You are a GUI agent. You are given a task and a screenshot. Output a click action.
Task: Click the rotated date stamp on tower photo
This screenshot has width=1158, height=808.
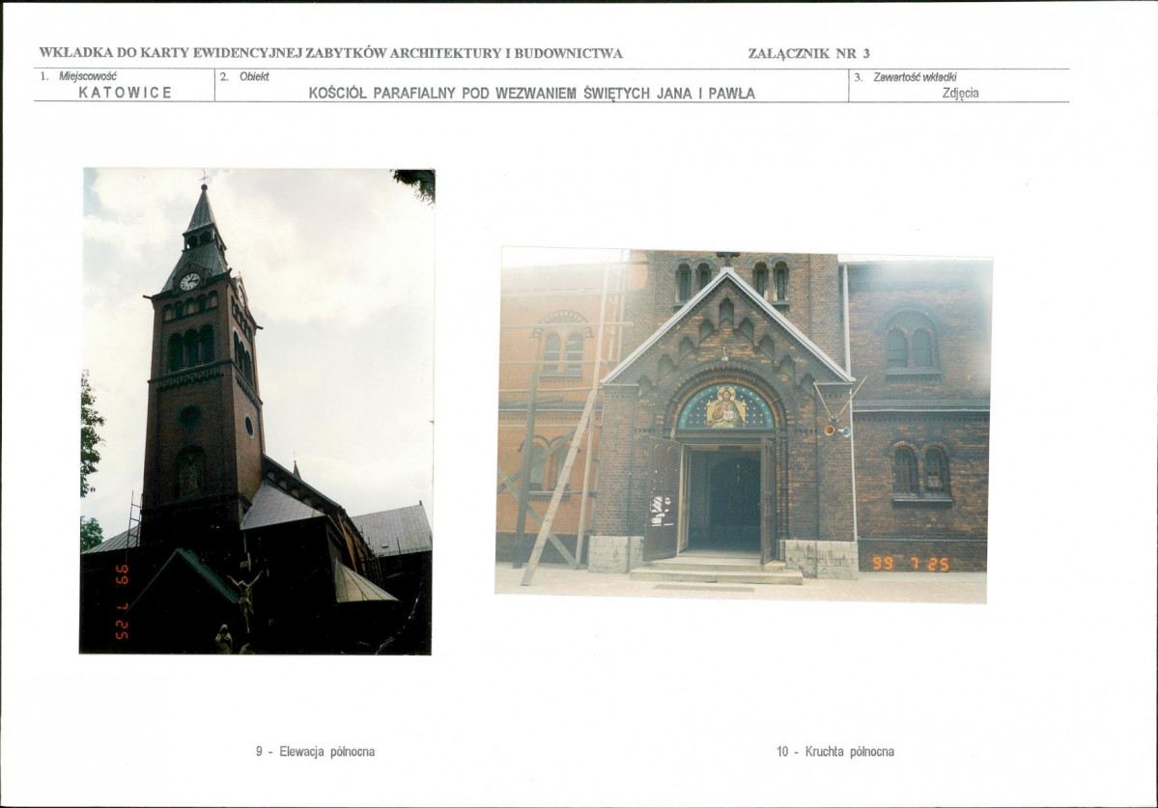[x=122, y=601]
